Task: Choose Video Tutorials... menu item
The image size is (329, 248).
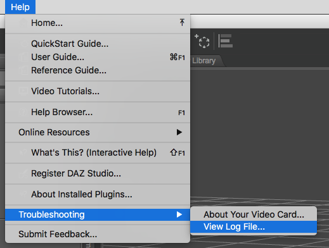Action: tap(98, 91)
